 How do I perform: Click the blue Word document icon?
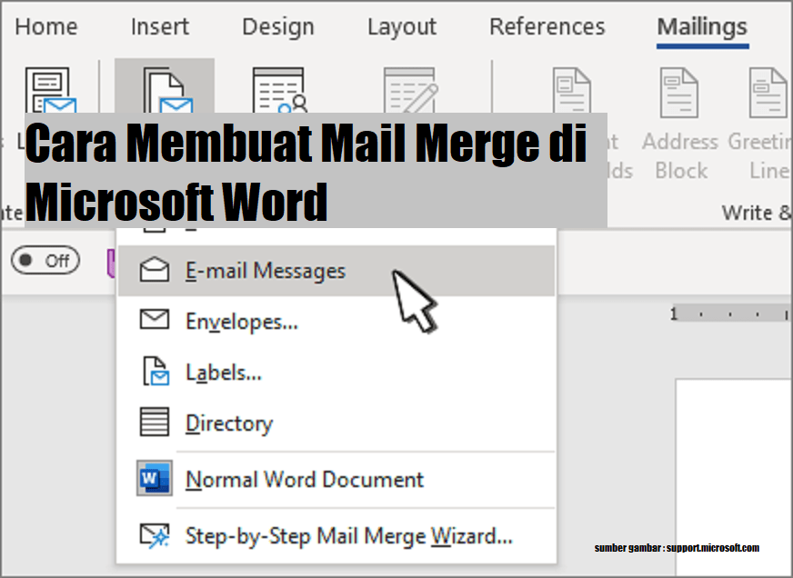click(155, 477)
